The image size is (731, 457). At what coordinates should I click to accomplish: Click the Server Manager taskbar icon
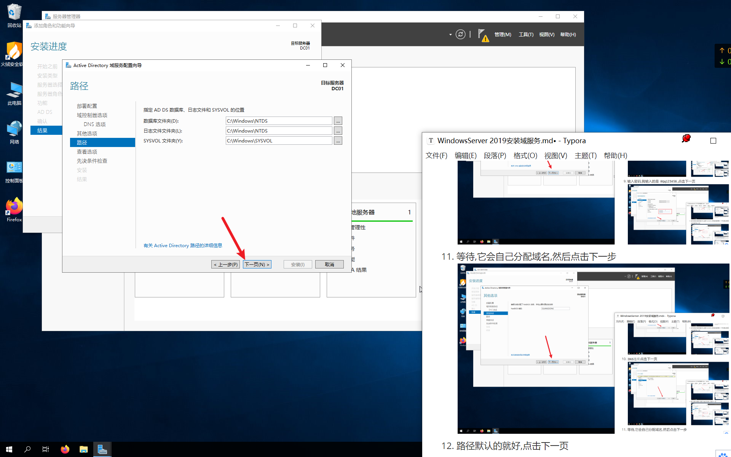tap(102, 449)
